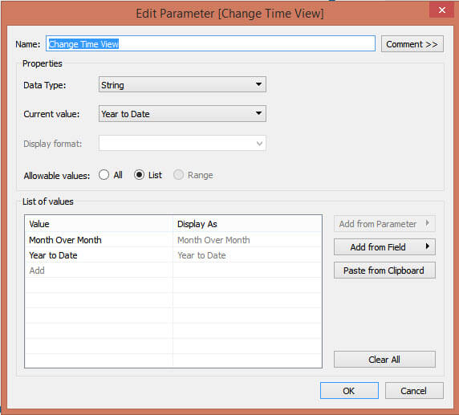Select the Month Over Month value row

coord(173,240)
